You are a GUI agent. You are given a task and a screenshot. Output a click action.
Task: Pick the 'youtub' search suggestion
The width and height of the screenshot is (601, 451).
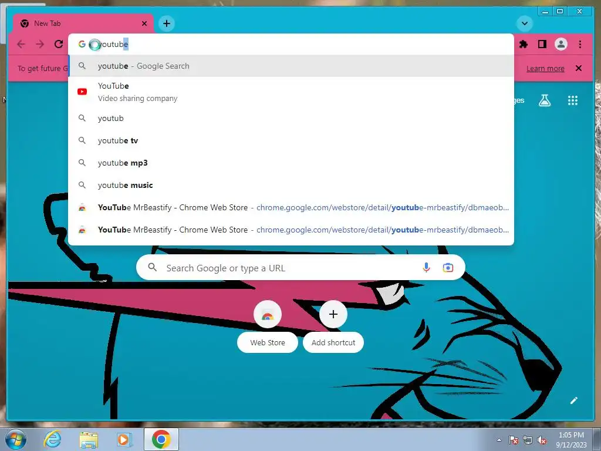[291, 118]
